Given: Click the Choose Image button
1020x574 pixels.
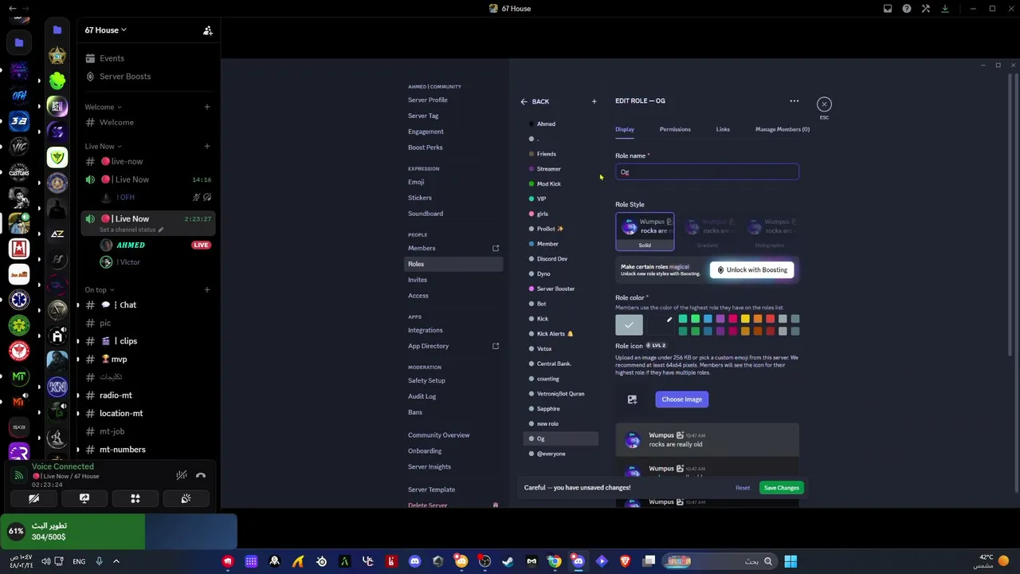Looking at the screenshot, I should click(x=682, y=399).
